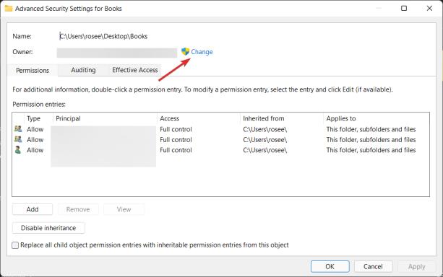Click the group icon of the first Allow entry
The width and height of the screenshot is (443, 277).
(x=18, y=129)
